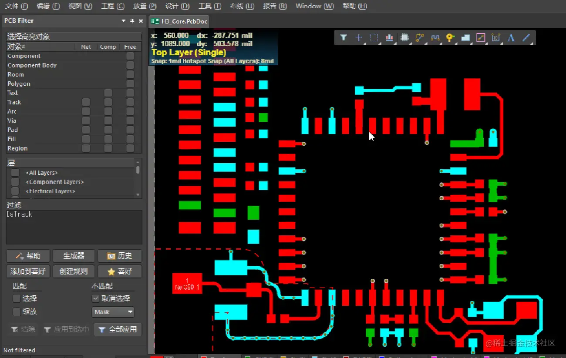
Task: Enable the <Electrical Layers> checkbox
Action: pos(15,191)
